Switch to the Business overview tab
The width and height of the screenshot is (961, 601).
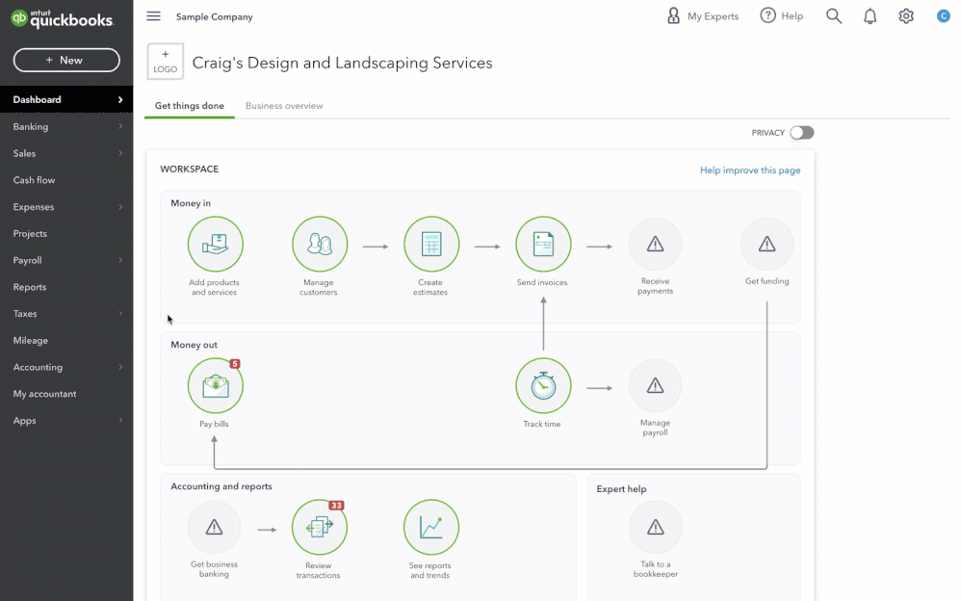284,106
